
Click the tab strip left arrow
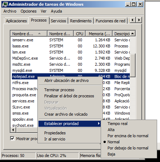133,20
